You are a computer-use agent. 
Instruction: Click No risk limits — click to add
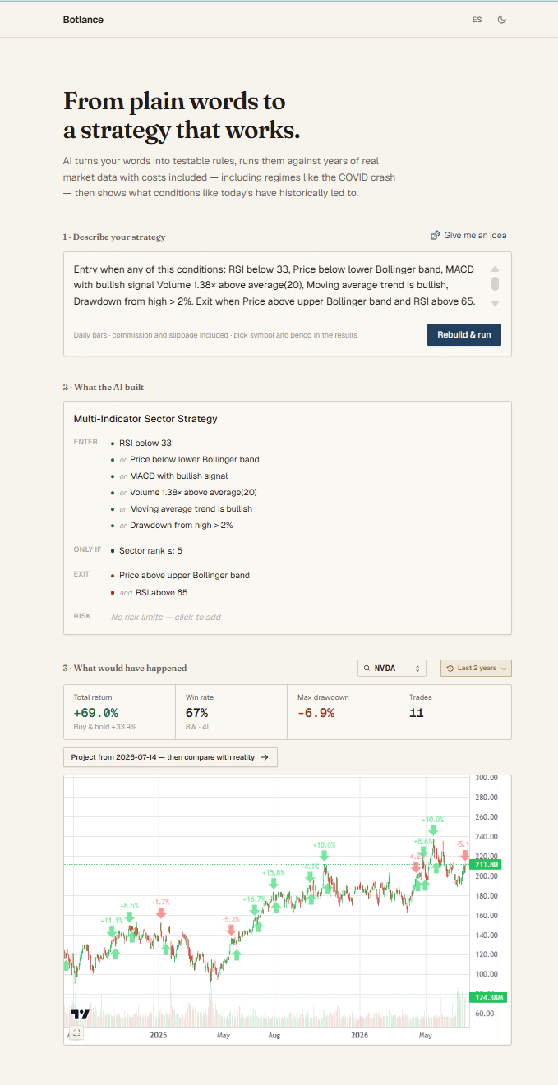[166, 617]
